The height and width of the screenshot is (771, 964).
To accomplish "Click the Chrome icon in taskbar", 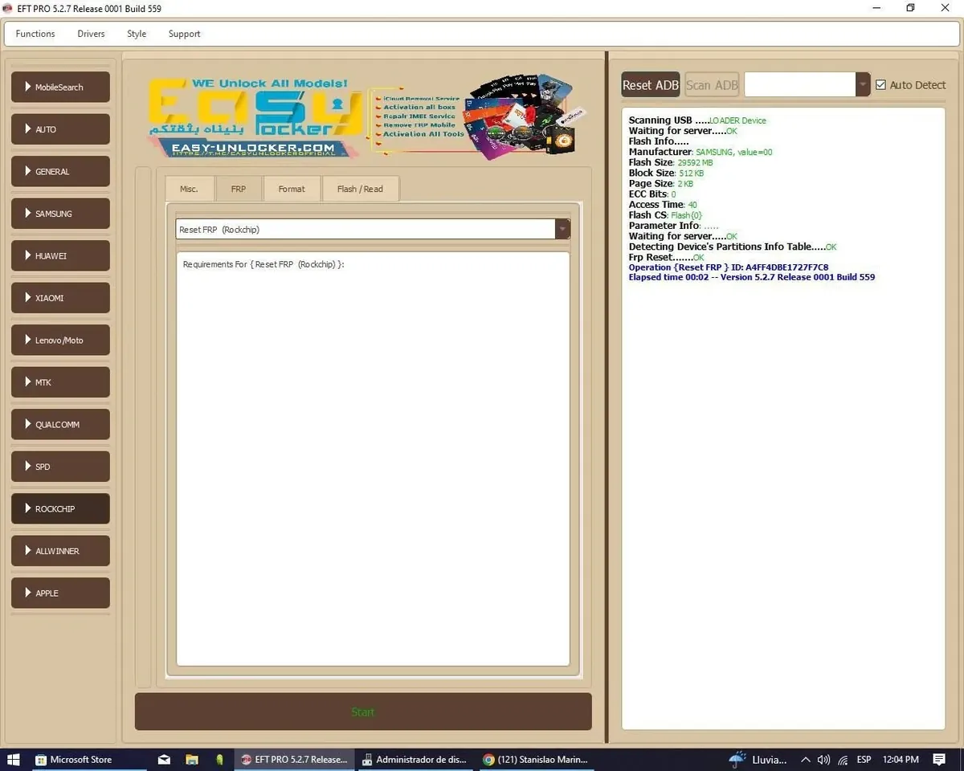I will [x=488, y=759].
